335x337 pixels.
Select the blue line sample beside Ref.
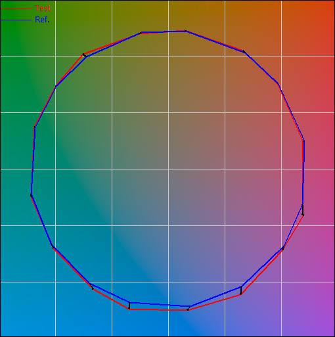[16, 20]
